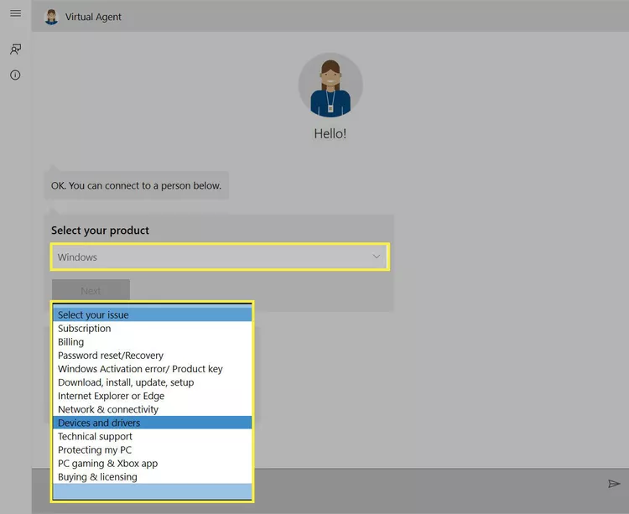Select PC gaming & Xbox app
Viewport: 629px width, 514px height.
coord(153,464)
